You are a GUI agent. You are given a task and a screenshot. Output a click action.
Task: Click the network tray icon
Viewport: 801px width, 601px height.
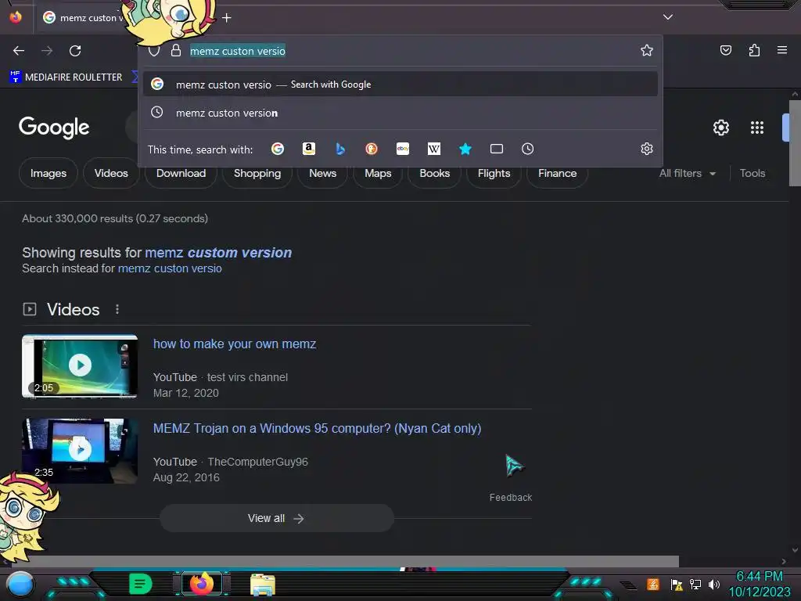click(695, 584)
